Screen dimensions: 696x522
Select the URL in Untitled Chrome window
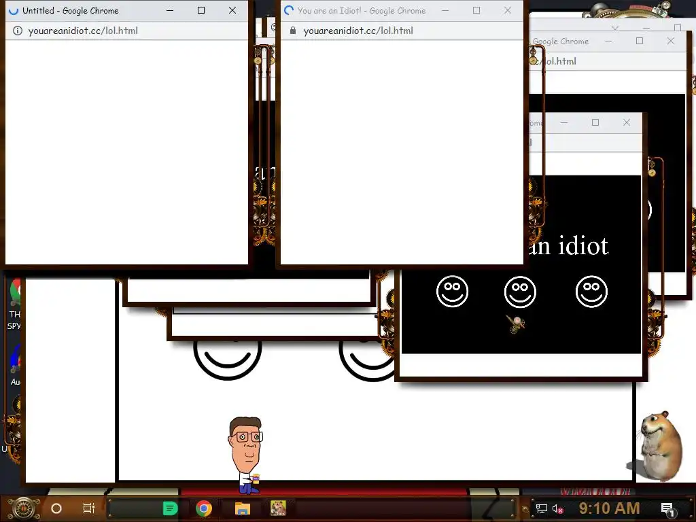coord(83,31)
